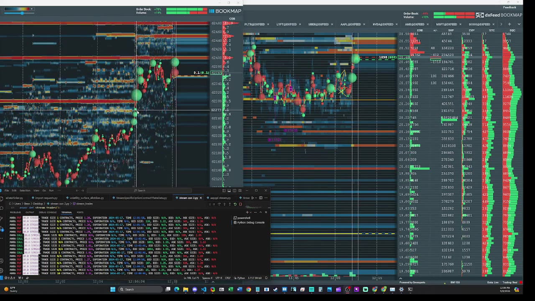535x301 pixels.
Task: Open the Run menu in VS Code
Action: coord(51,191)
